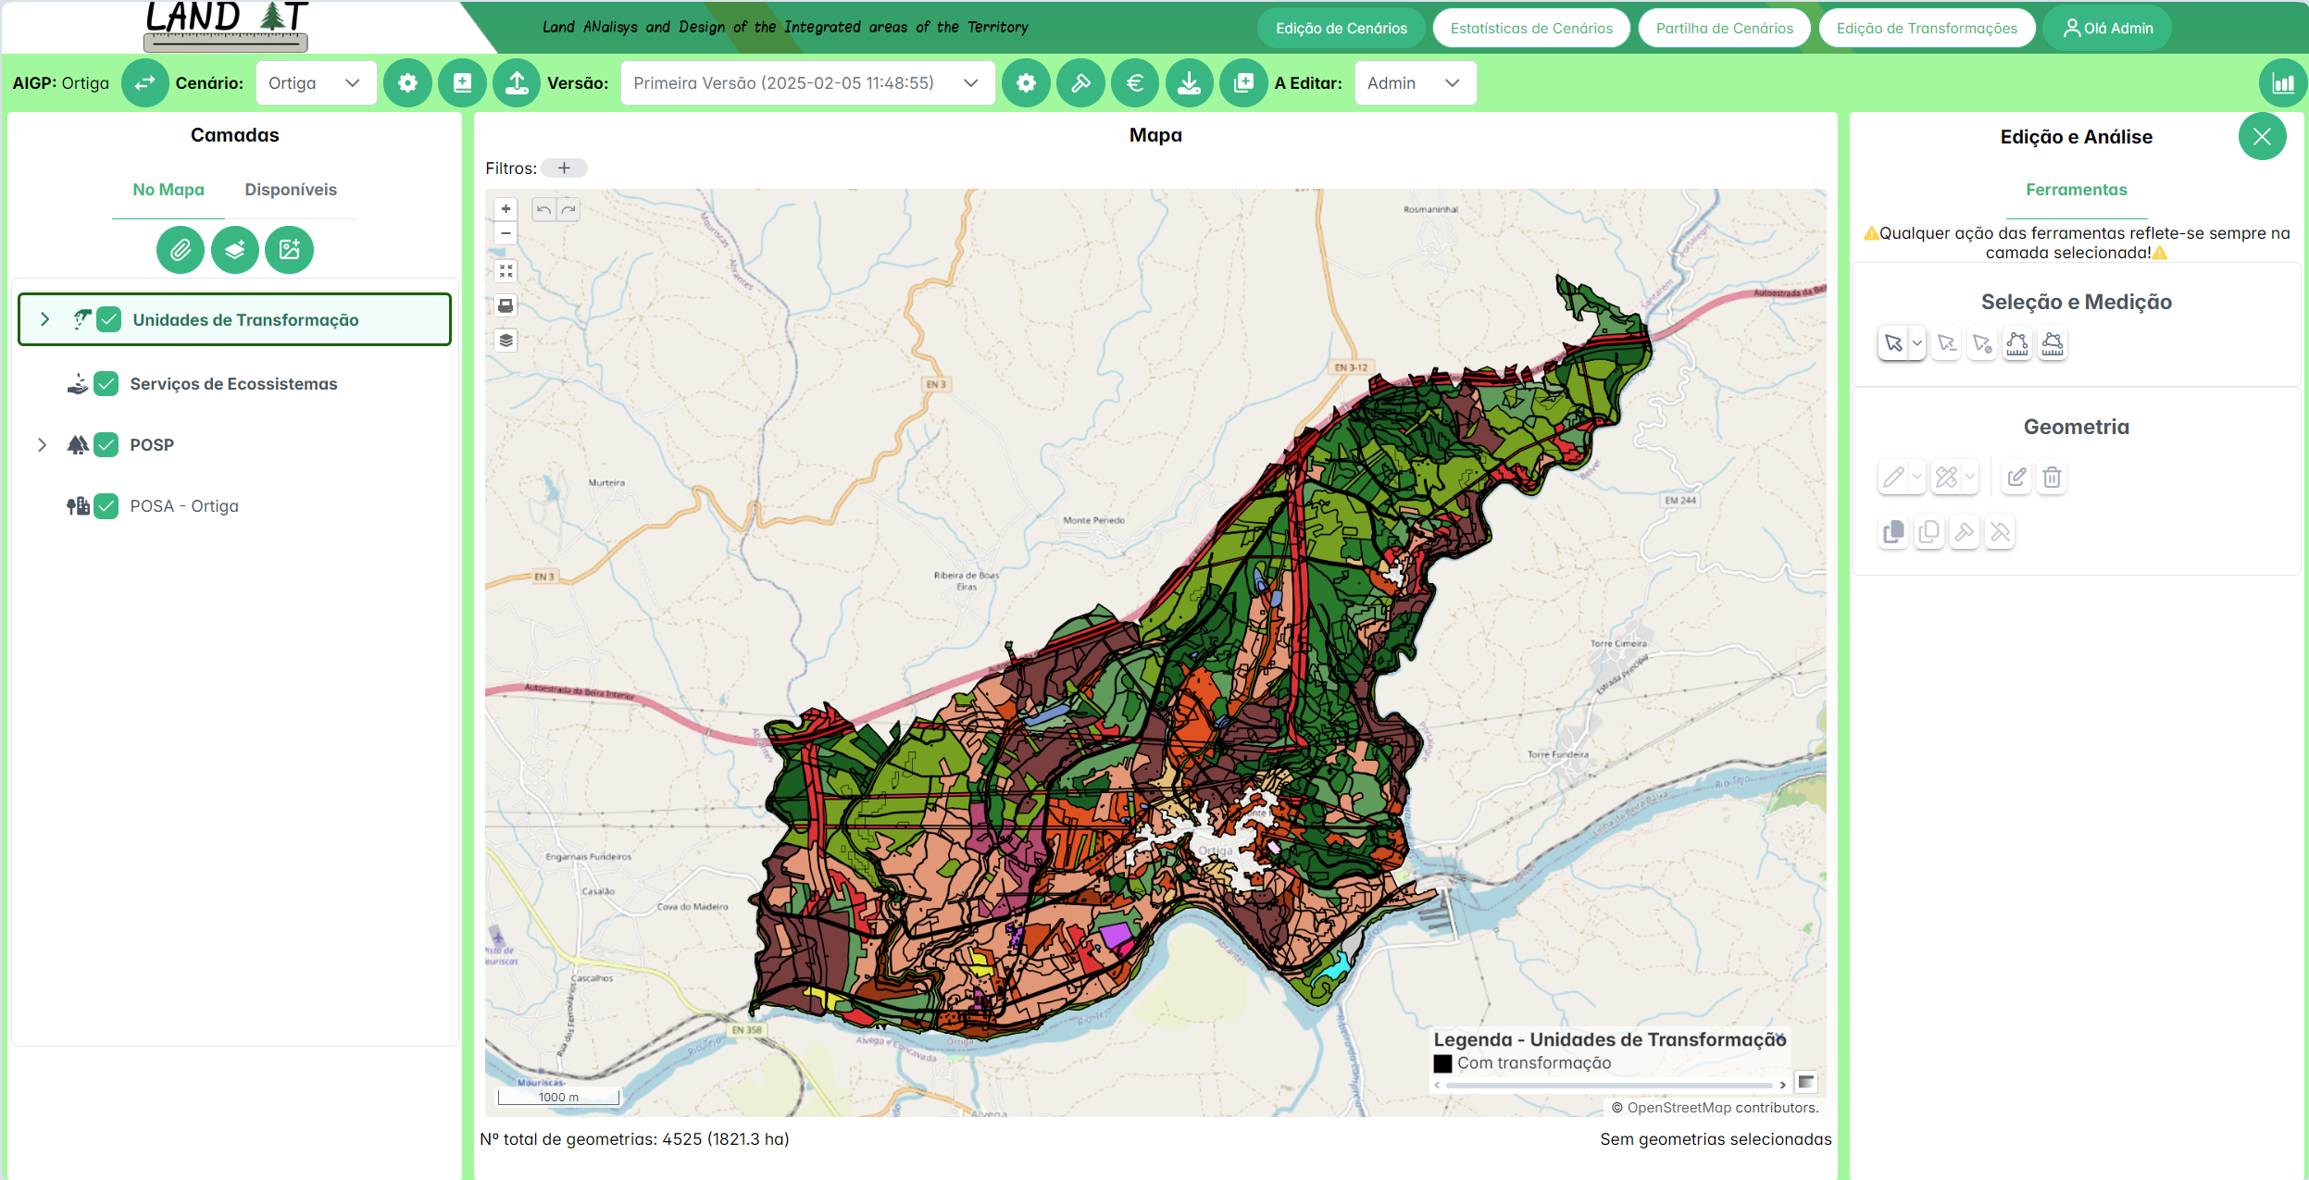Open the Cenário dropdown showing Ortiga

tap(315, 83)
